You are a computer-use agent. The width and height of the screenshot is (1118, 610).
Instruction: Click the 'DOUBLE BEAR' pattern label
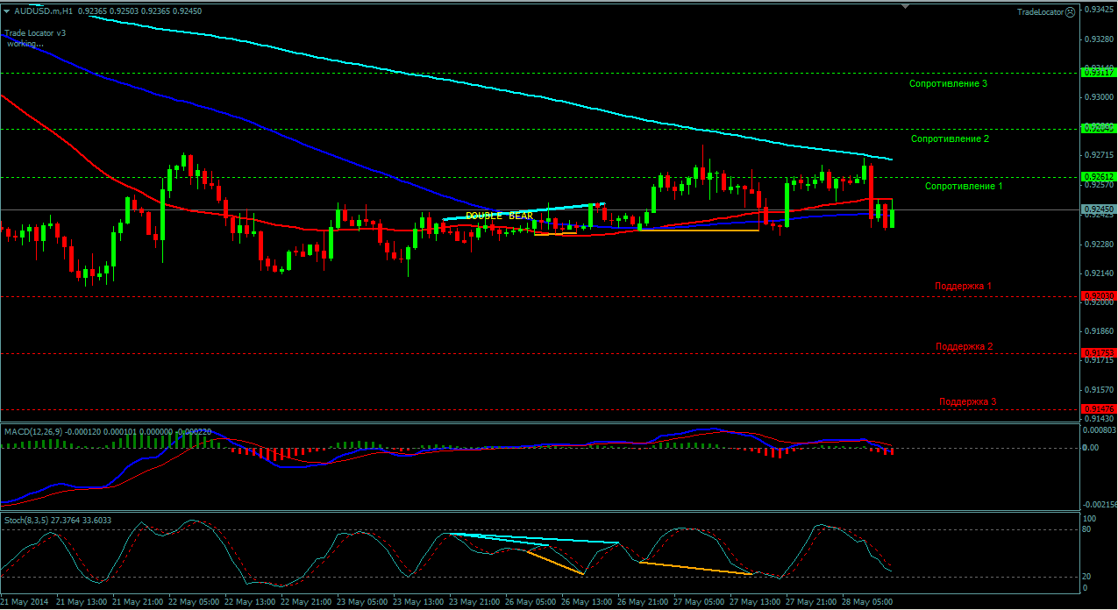coord(499,216)
